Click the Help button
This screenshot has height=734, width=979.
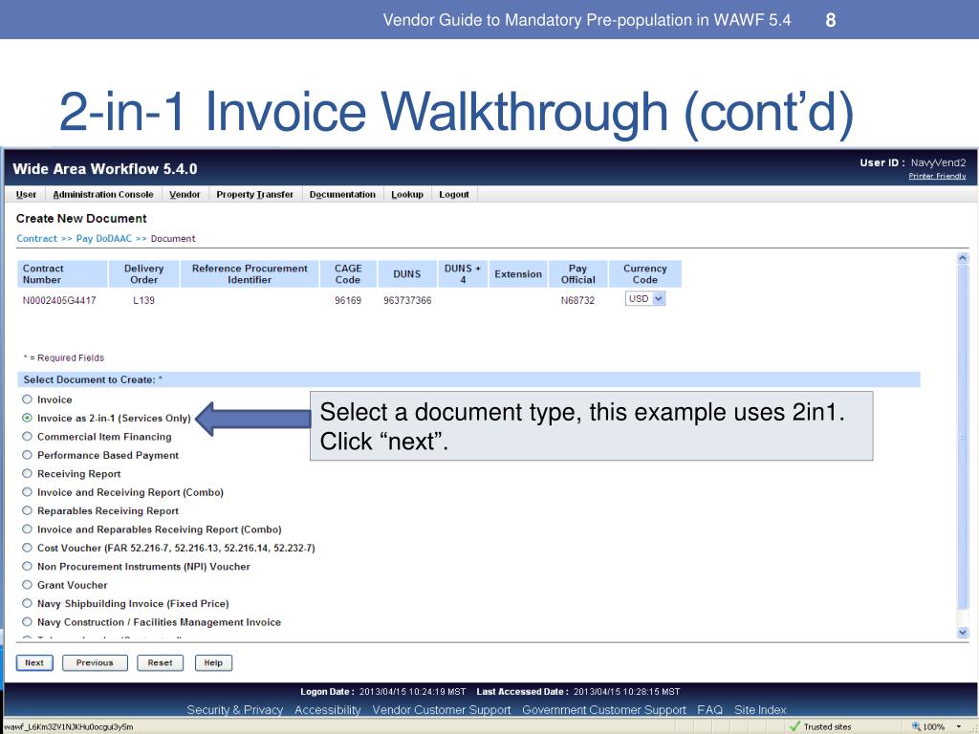click(x=213, y=663)
